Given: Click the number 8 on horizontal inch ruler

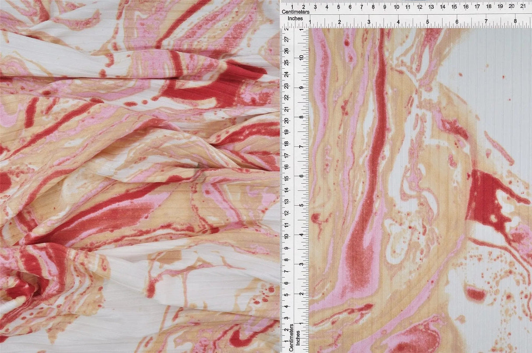Looking at the screenshot, I should (x=515, y=20).
